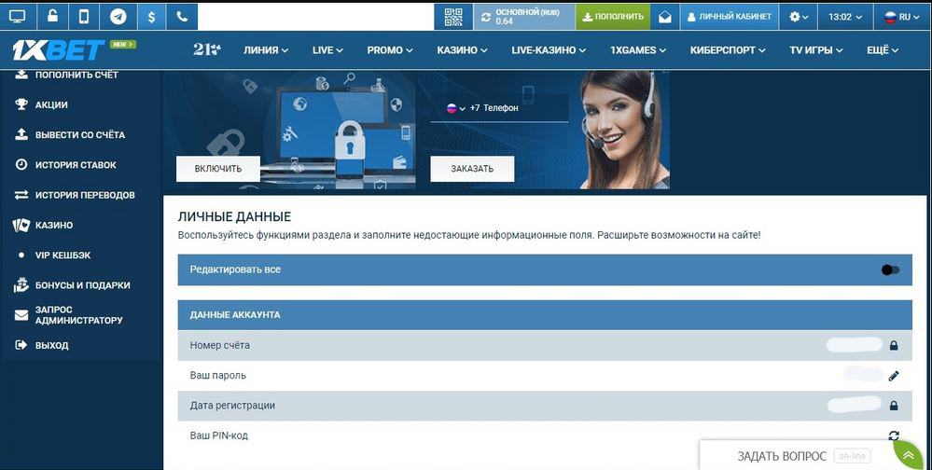Expand the ЛИНИЯ menu
Image resolution: width=932 pixels, height=470 pixels.
[266, 50]
